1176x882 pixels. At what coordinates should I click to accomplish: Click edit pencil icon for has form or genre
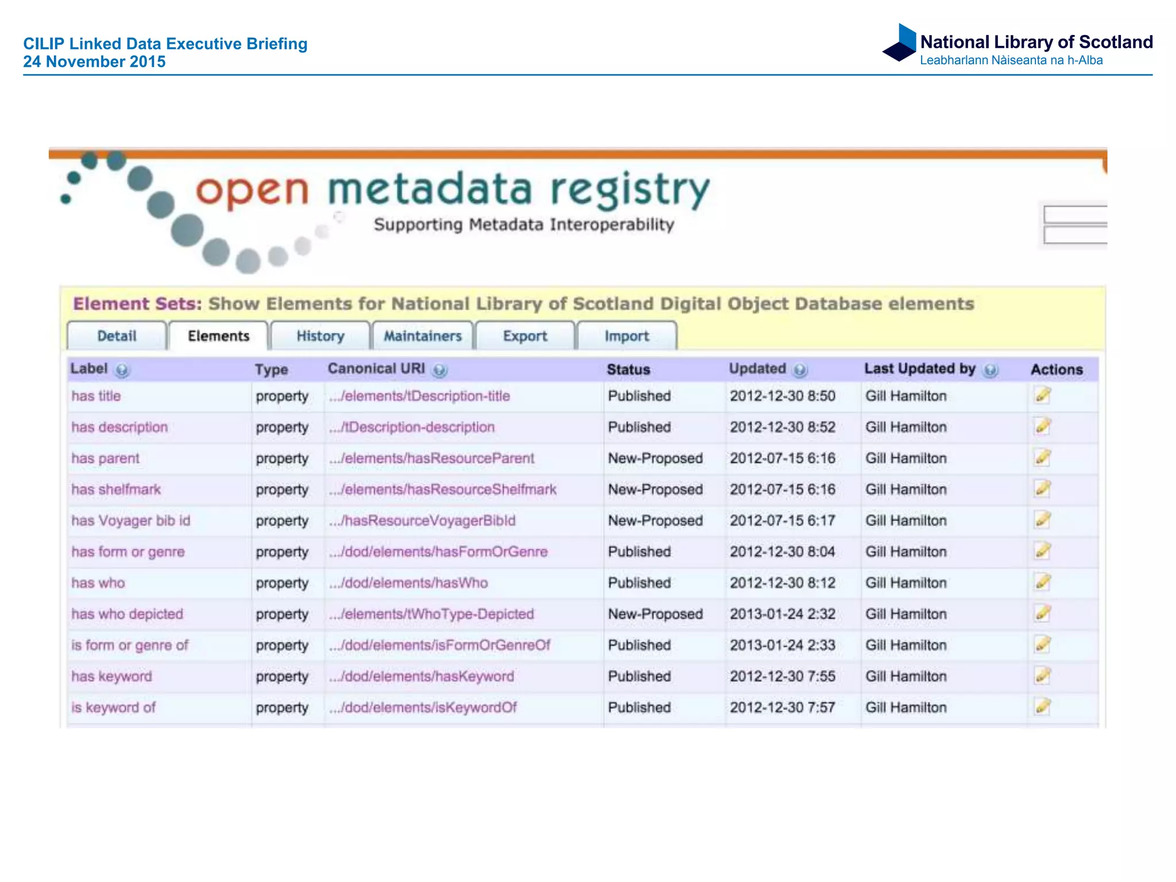tap(1042, 551)
